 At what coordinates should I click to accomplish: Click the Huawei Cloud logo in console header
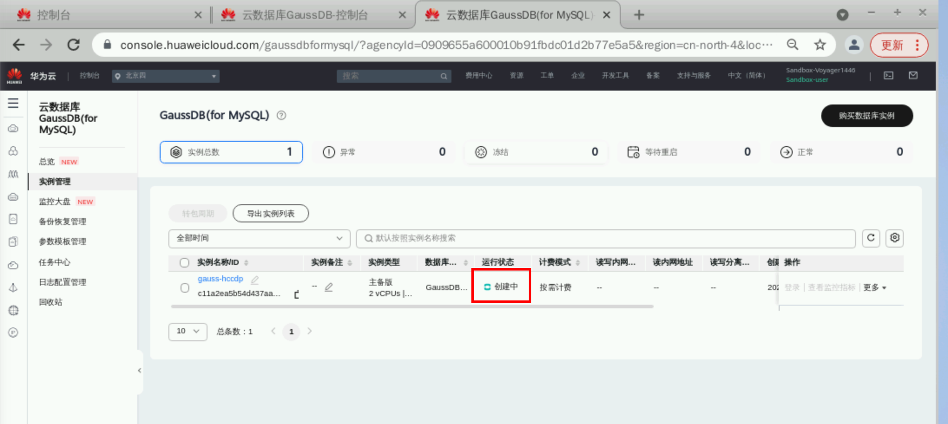(x=14, y=76)
